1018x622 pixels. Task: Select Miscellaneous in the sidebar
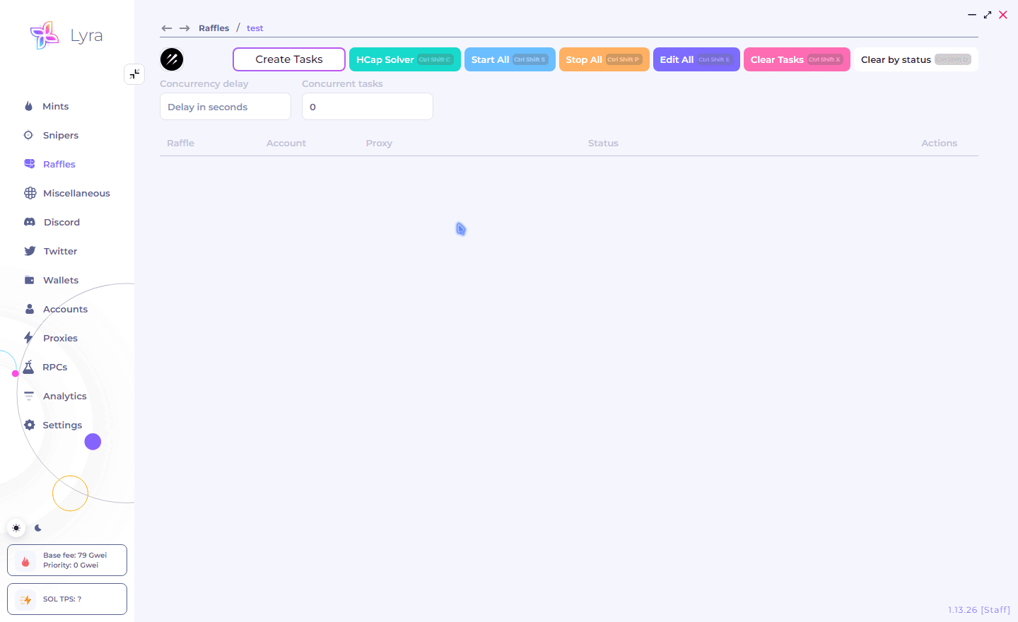[76, 193]
